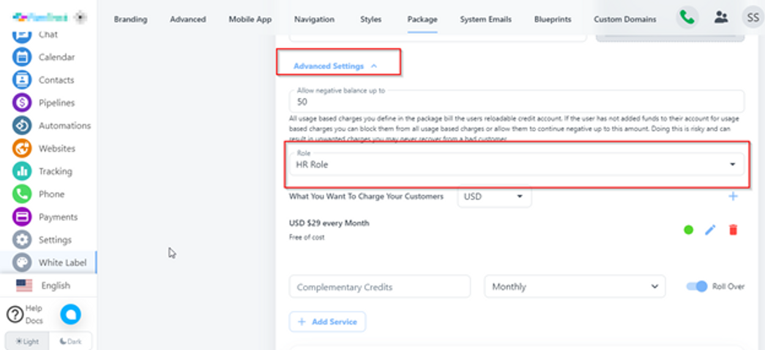
Task: Click the green phone call icon in header
Action: [687, 18]
